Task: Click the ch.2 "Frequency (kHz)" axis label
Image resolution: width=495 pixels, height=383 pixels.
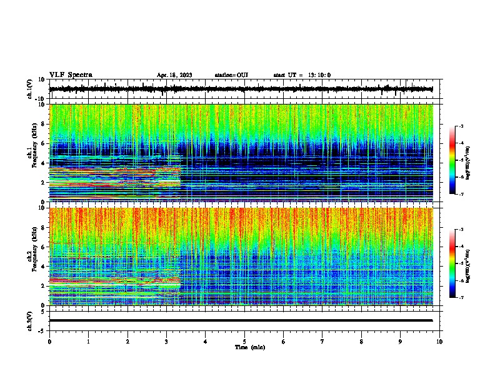Action: 34,249
